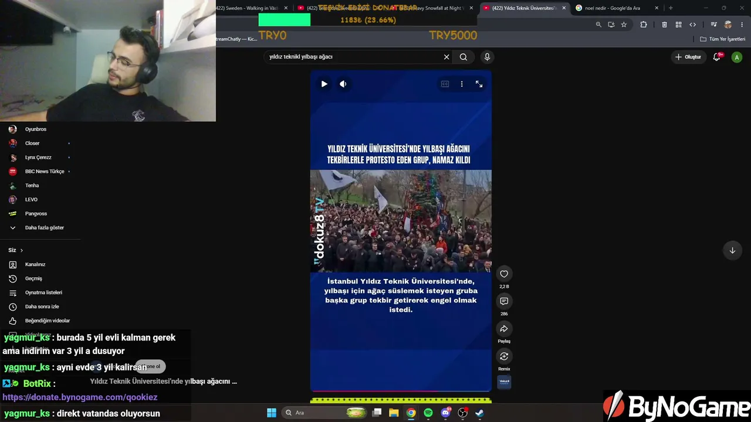Start voice search with microphone
Image resolution: width=751 pixels, height=422 pixels.
pos(487,57)
